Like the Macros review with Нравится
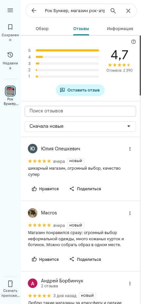 (x=45, y=260)
